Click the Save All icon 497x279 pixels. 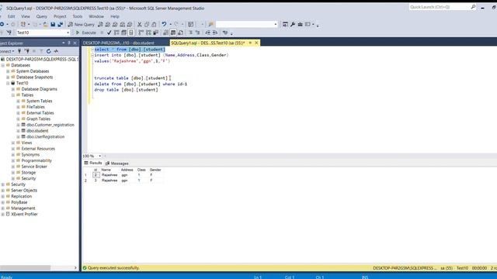[60, 24]
